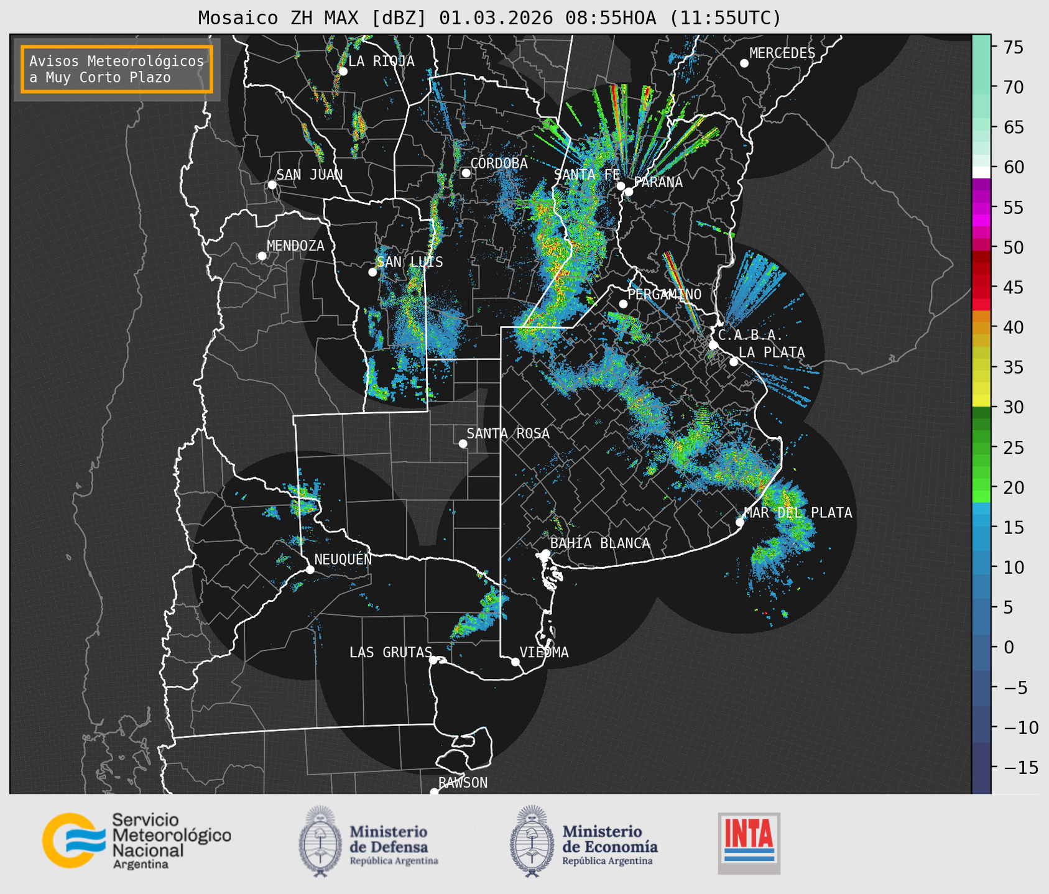
Task: Click the MENDOZA city label
Action: coord(295,246)
